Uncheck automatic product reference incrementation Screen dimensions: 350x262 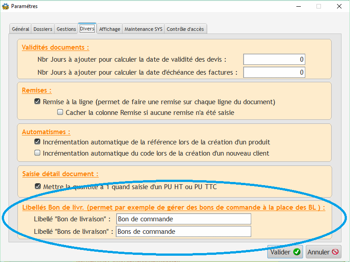(x=38, y=142)
